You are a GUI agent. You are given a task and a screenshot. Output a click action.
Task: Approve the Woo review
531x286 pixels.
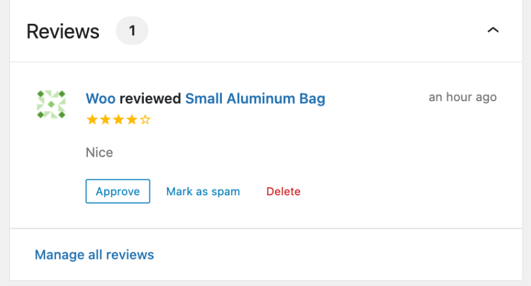118,191
